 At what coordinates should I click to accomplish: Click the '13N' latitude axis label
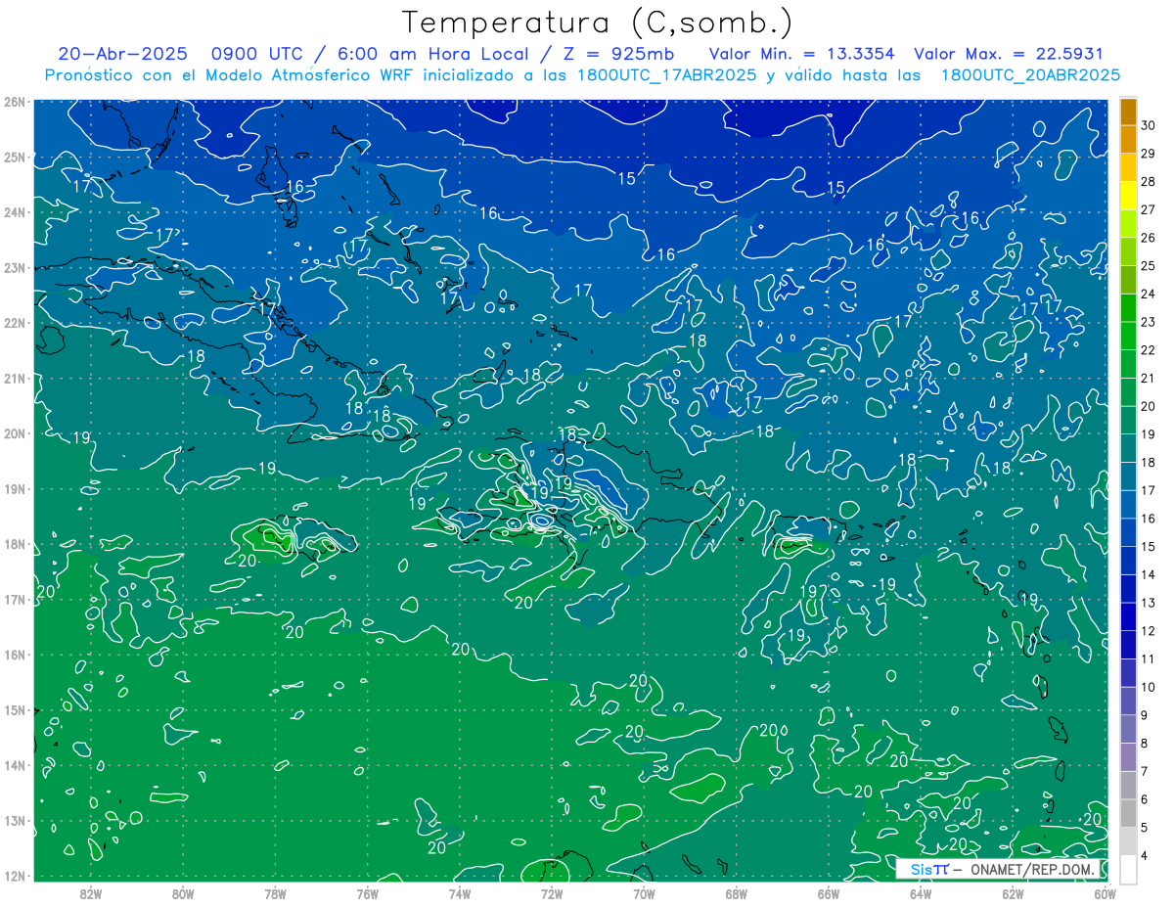14,820
